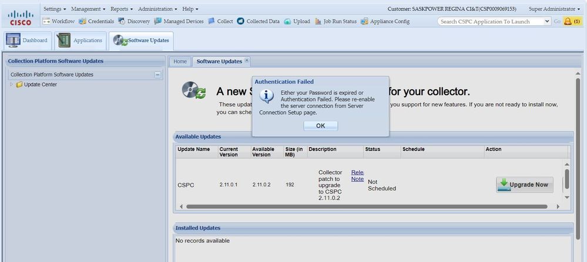Click the 2.11.0.1 current version cell
The height and width of the screenshot is (262, 587).
[229, 185]
